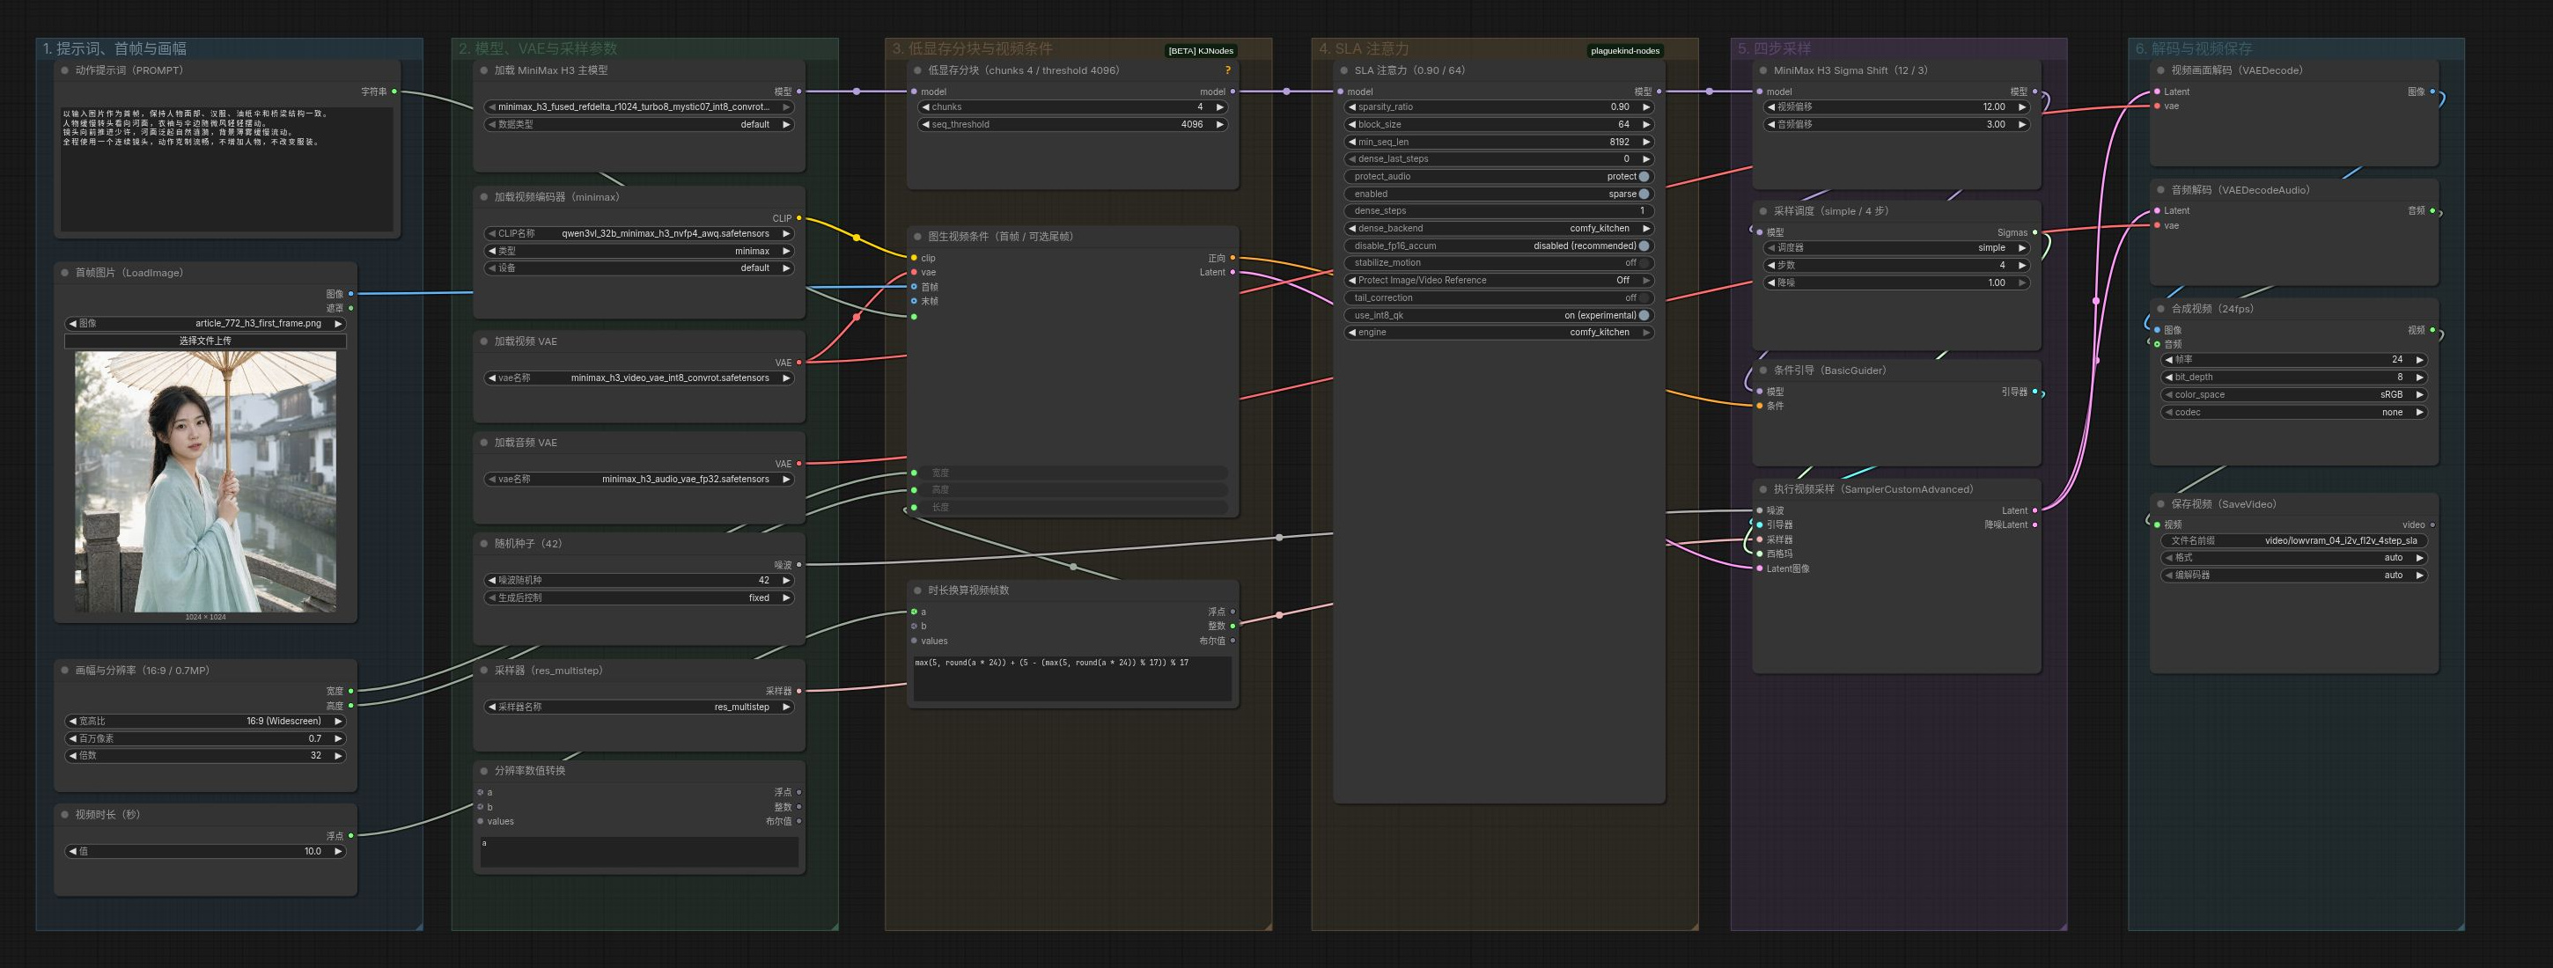
Task: Toggle the protect_audio switch
Action: tap(1644, 176)
